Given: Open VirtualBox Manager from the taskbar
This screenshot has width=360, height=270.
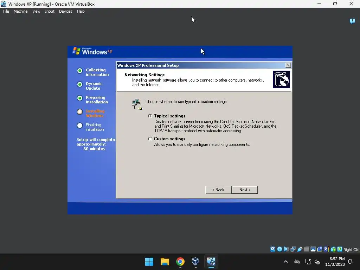Looking at the screenshot, I should coord(195,262).
